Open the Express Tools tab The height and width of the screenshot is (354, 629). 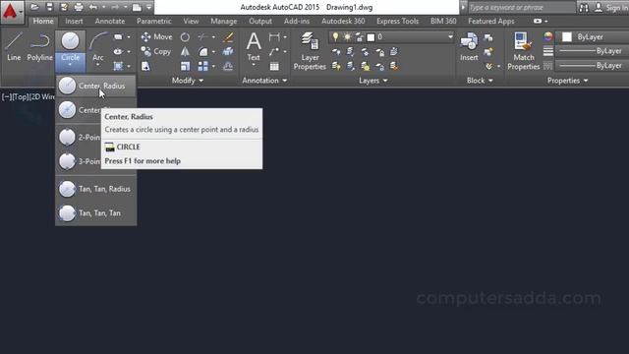pyautogui.click(x=397, y=22)
